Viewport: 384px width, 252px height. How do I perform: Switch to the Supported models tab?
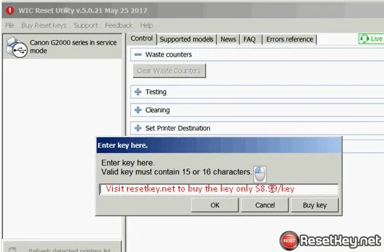[186, 39]
